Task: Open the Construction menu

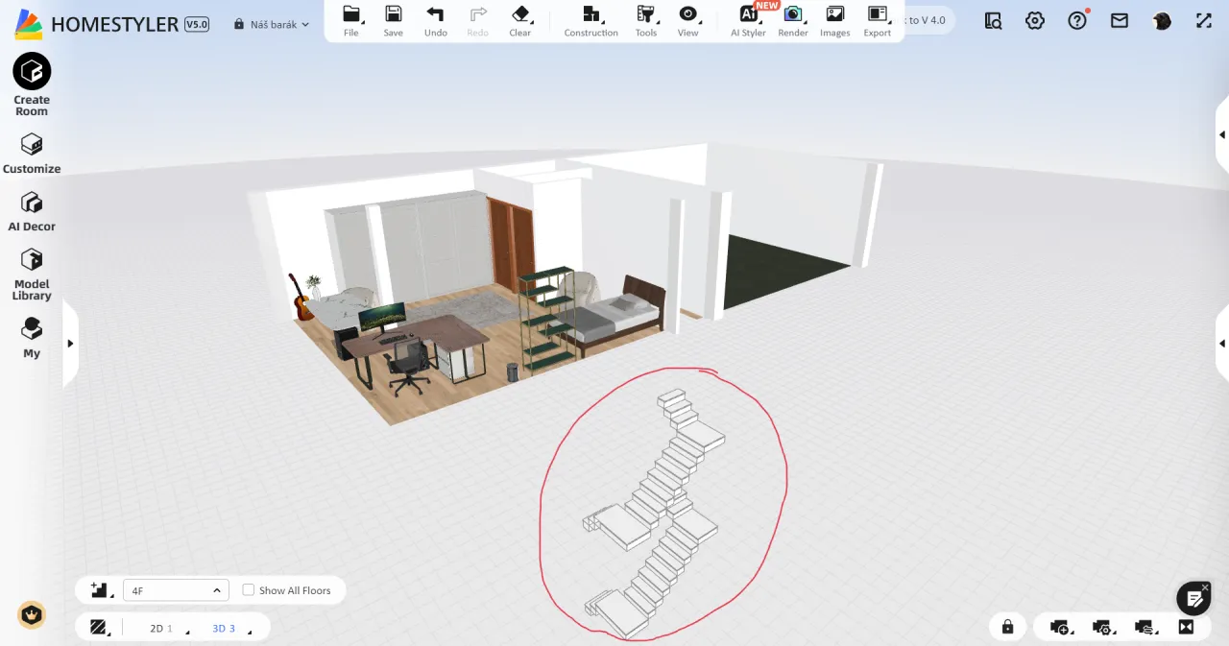Action: point(590,14)
